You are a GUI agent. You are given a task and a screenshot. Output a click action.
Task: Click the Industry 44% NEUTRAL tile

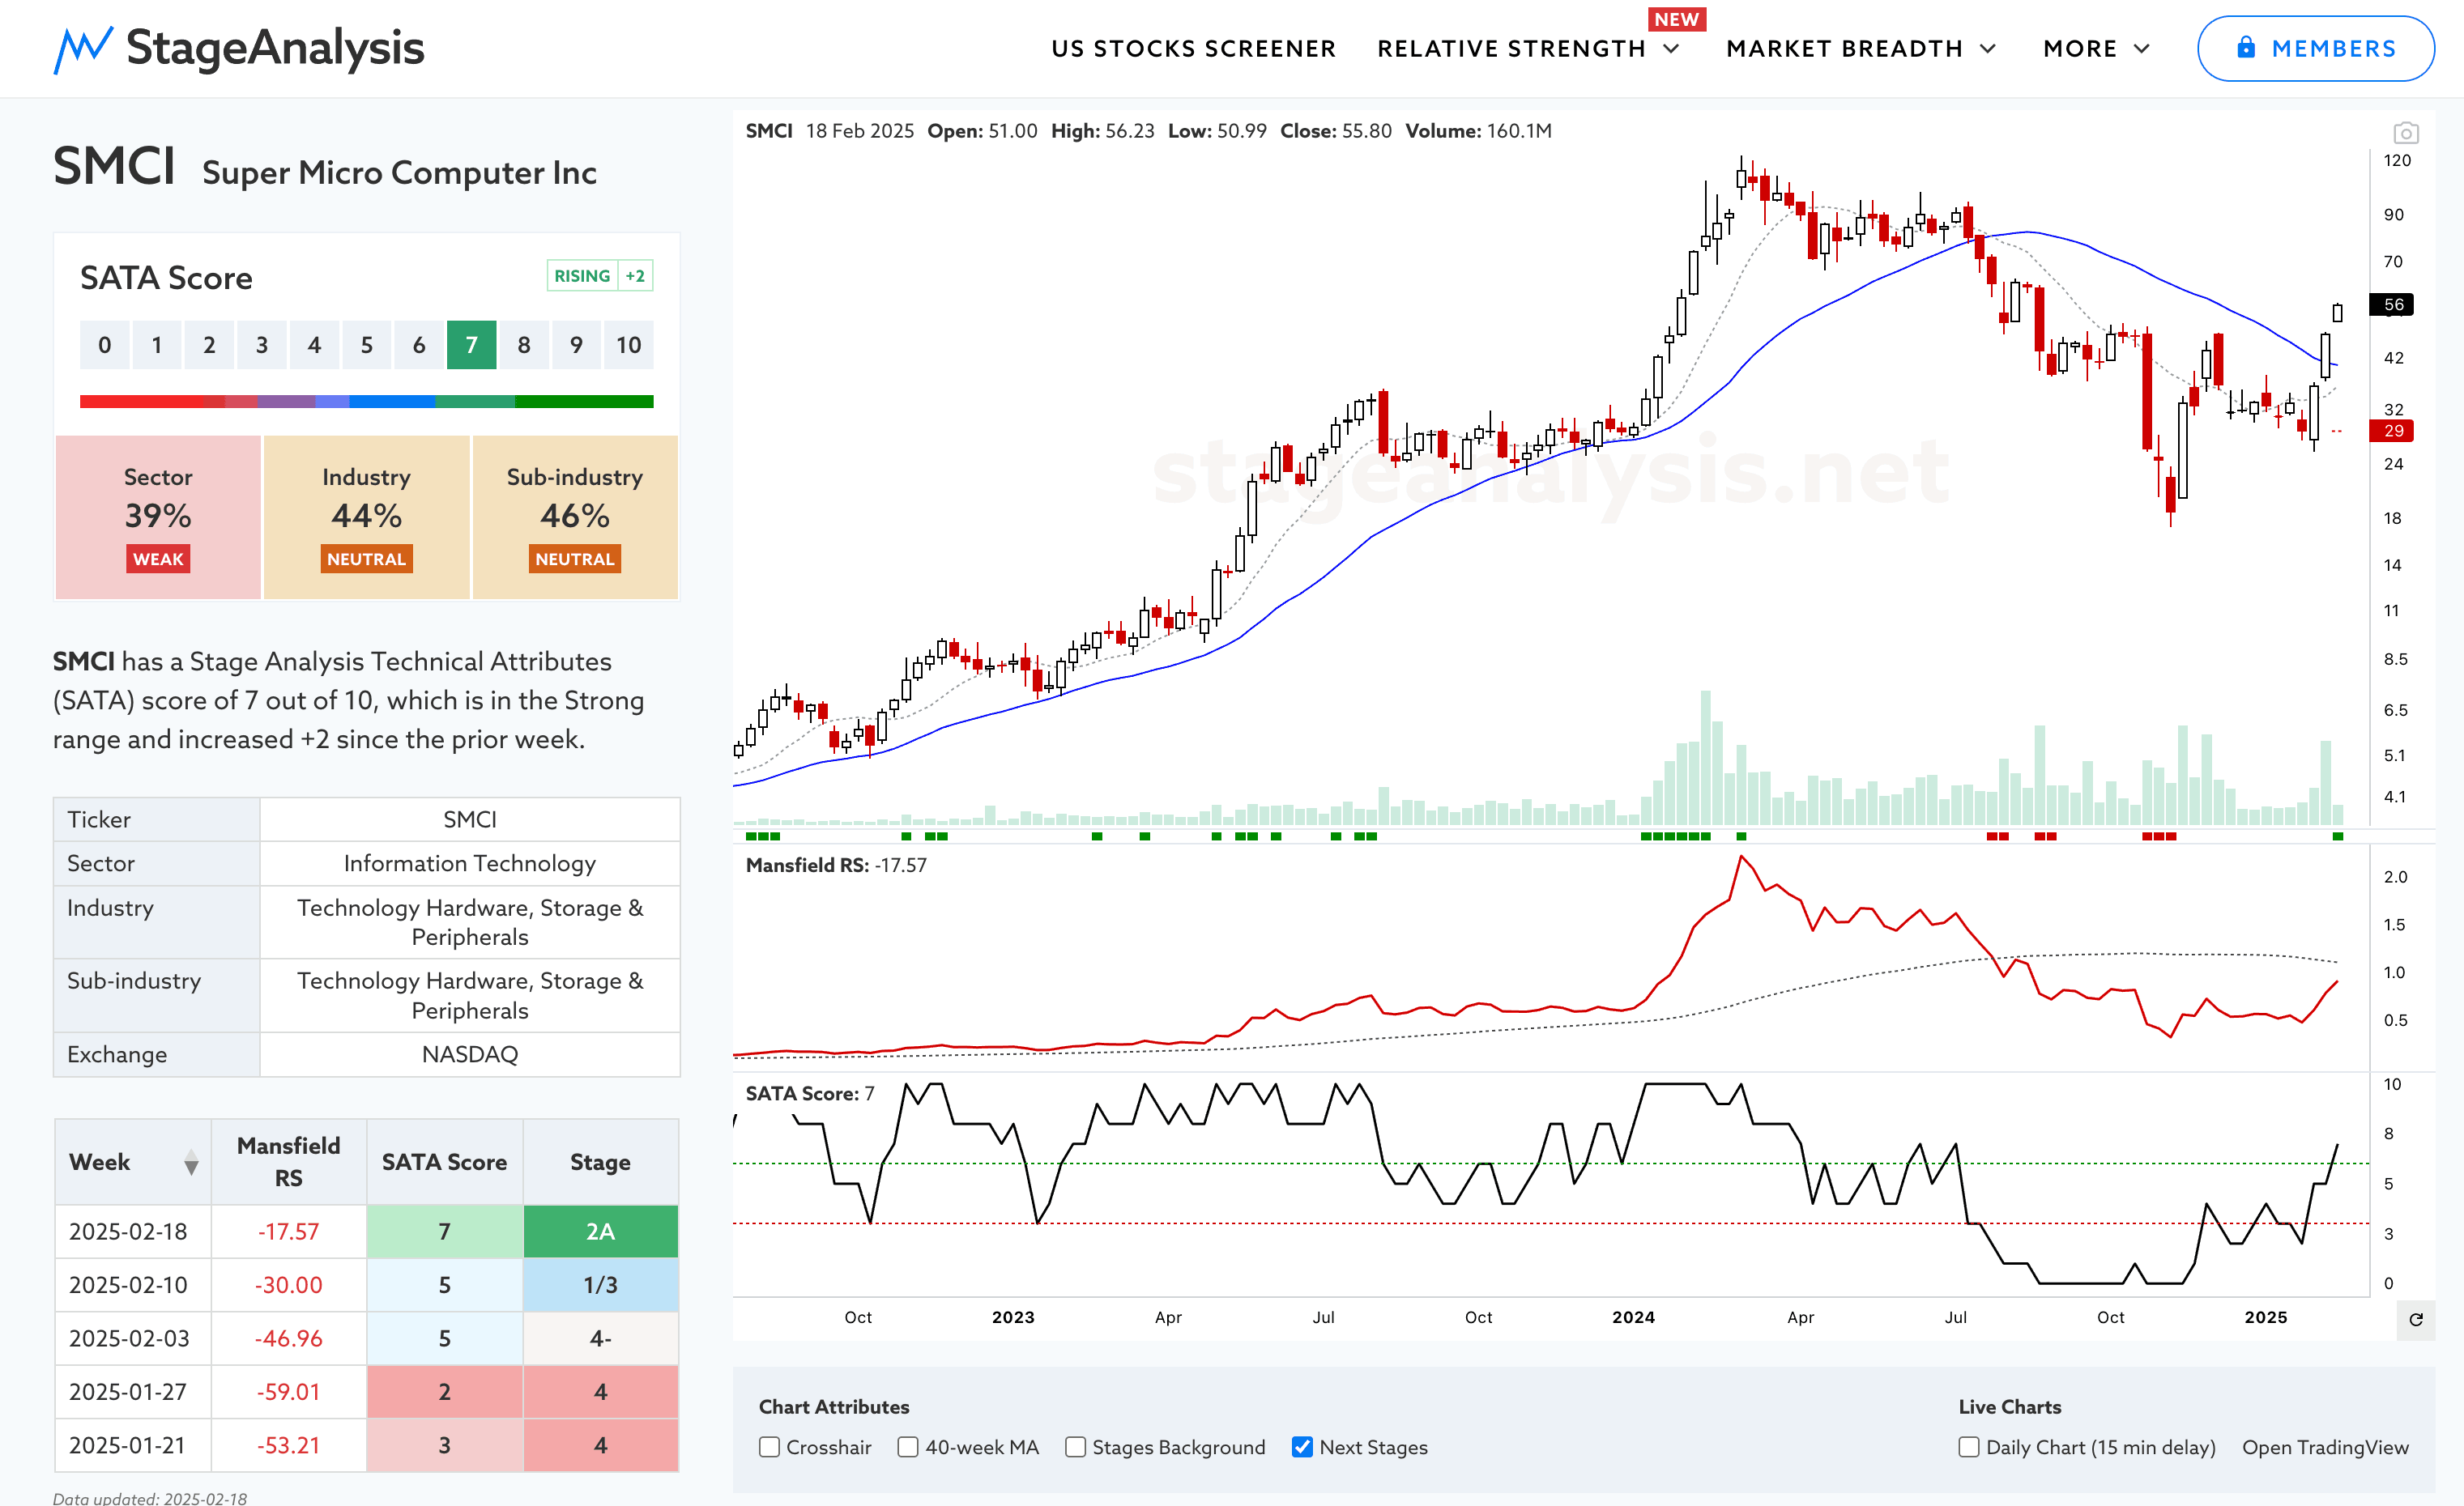coord(366,517)
